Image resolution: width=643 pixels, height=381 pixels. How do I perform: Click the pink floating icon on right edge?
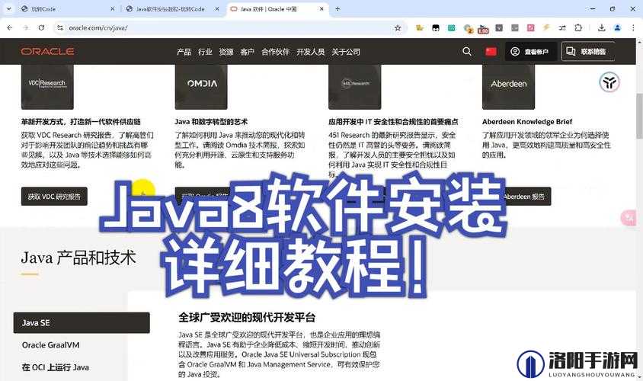629,217
